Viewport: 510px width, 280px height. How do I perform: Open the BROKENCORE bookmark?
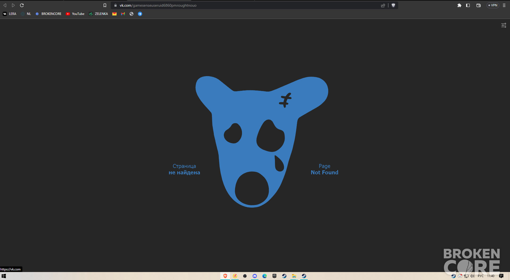click(x=48, y=14)
